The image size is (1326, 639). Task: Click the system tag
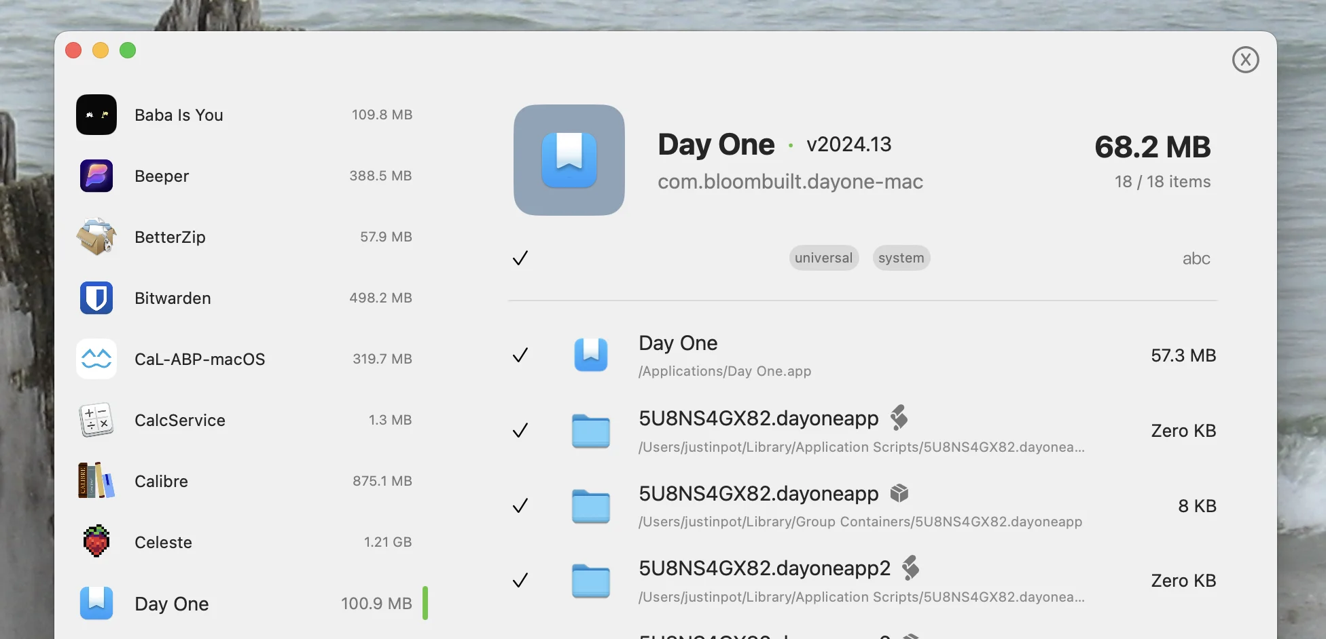tap(901, 258)
